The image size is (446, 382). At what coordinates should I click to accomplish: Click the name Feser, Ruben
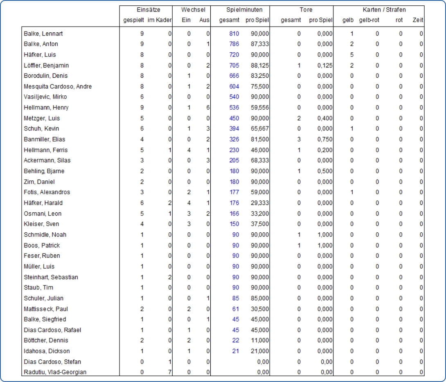(42, 256)
